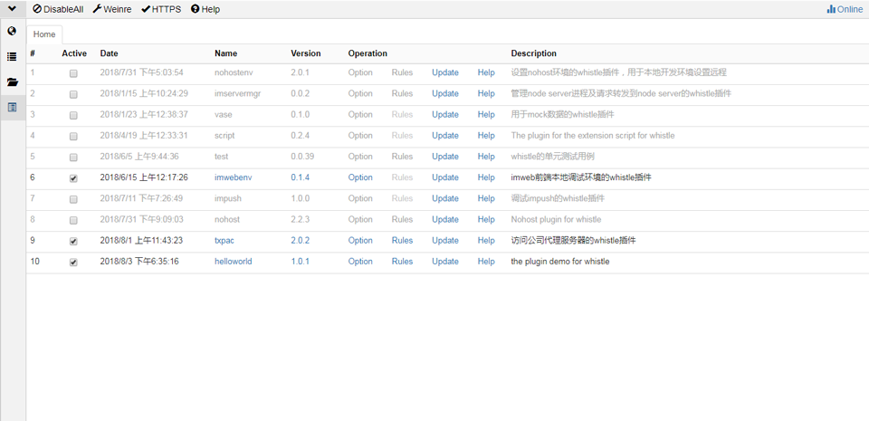The height and width of the screenshot is (421, 869).
Task: Open the Values folder icon in sidebar
Action: coord(12,81)
